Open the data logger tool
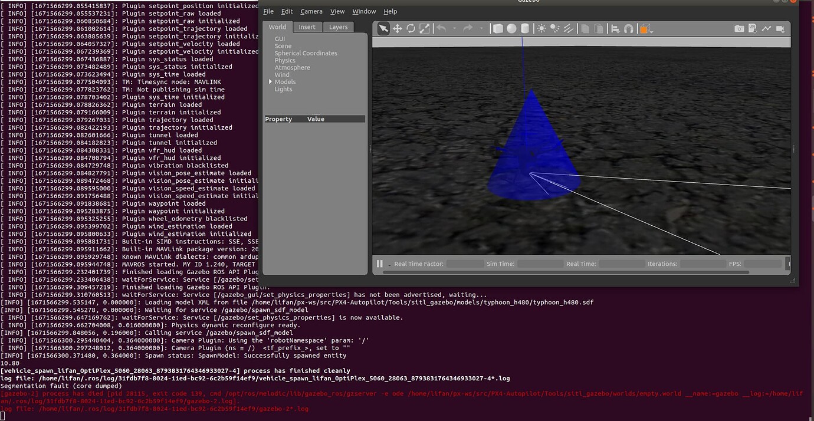The height and width of the screenshot is (421, 814). 753,28
